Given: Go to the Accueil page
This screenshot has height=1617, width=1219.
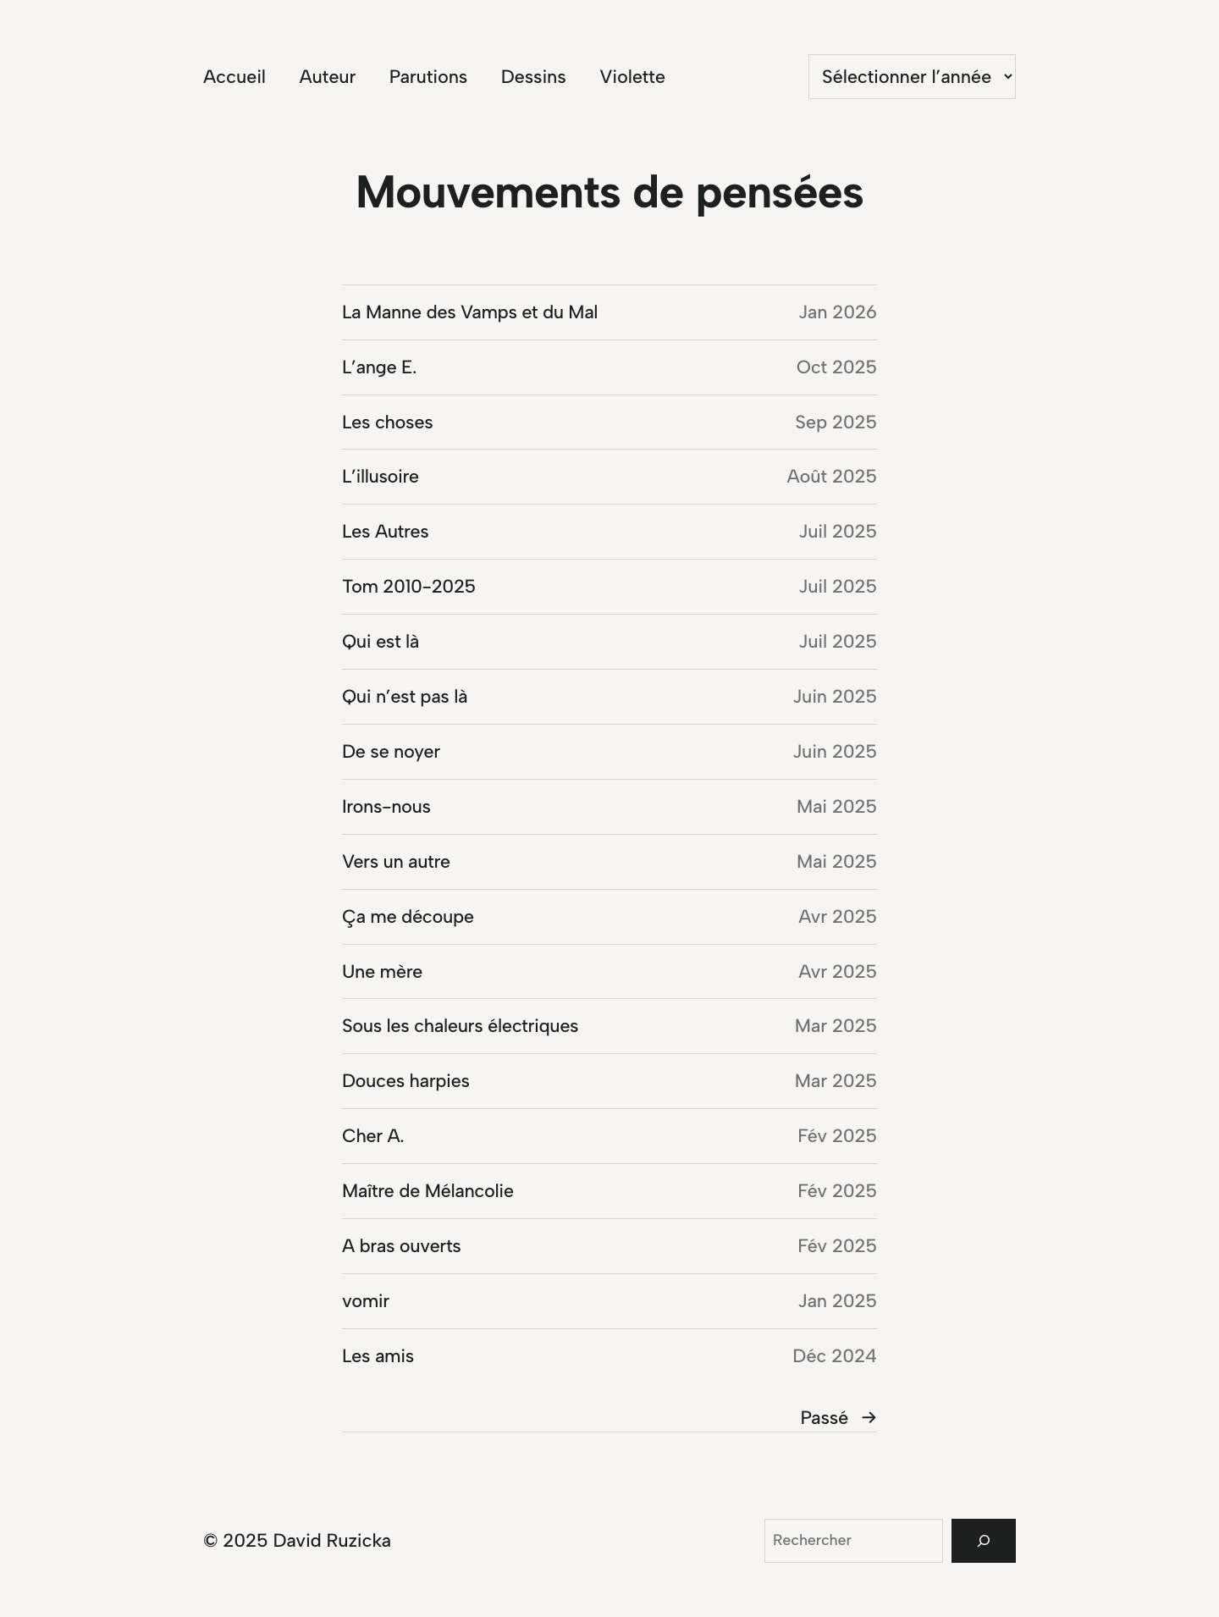Looking at the screenshot, I should tap(234, 76).
